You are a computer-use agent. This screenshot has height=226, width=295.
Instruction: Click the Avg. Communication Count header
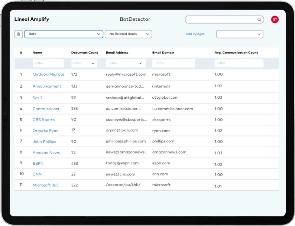pos(236,53)
